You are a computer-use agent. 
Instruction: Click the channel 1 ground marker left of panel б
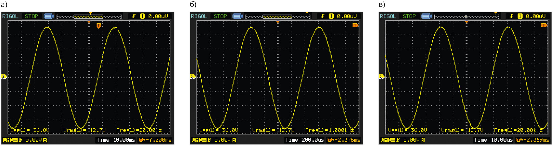(193, 77)
